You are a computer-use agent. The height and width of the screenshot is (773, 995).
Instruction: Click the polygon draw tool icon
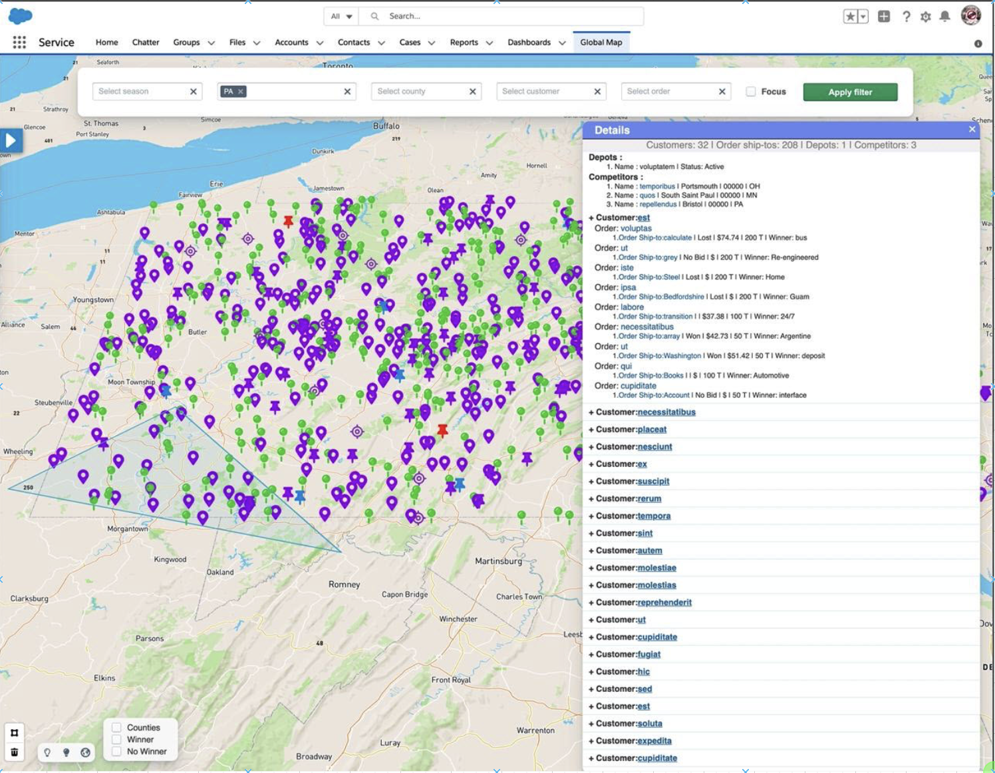14,732
